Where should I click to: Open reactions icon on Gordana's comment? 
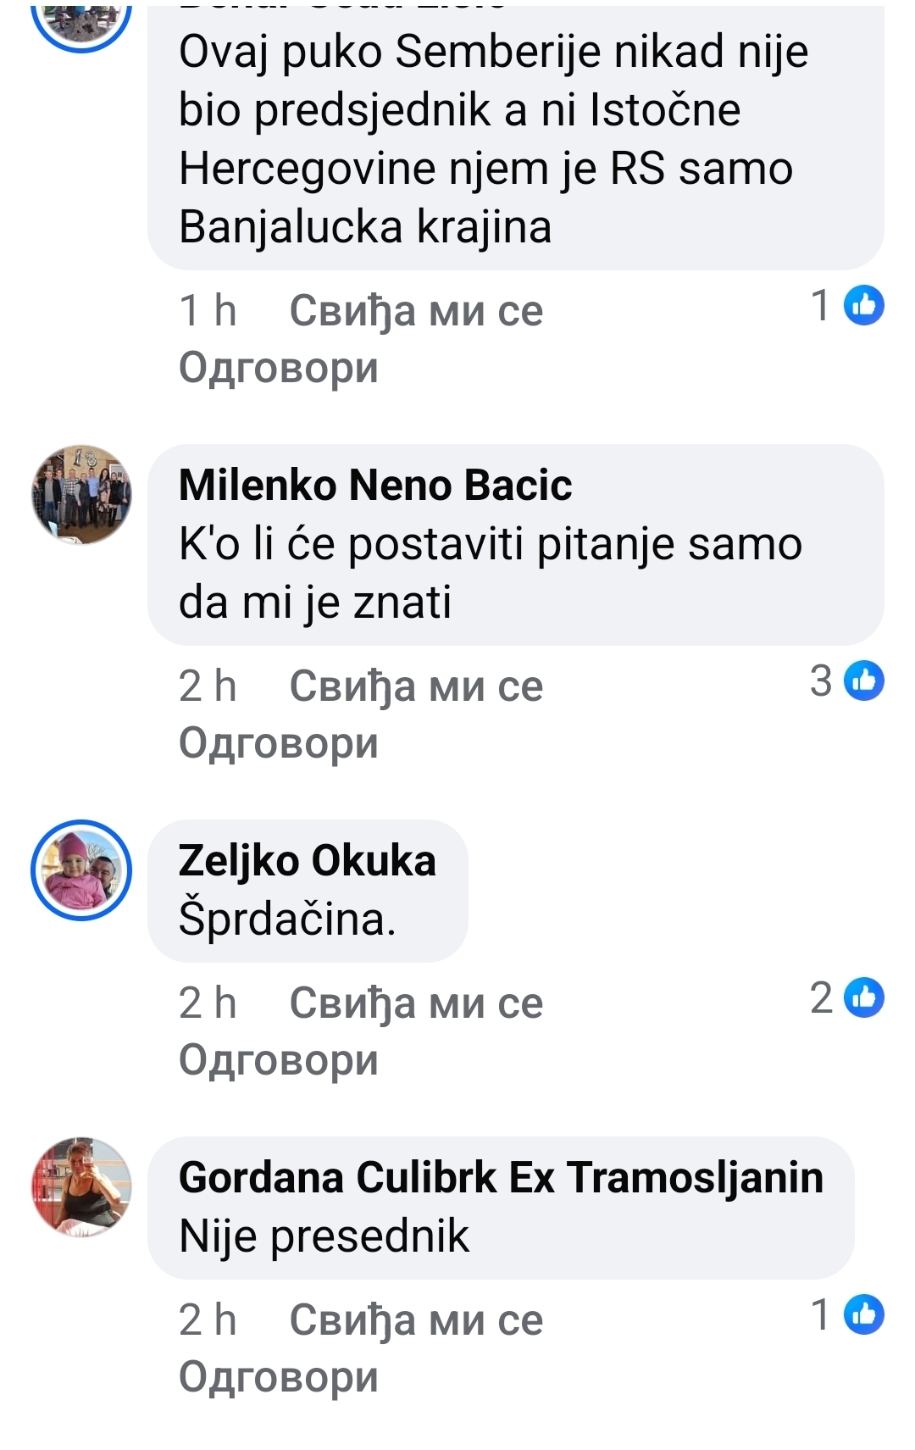click(x=863, y=1315)
